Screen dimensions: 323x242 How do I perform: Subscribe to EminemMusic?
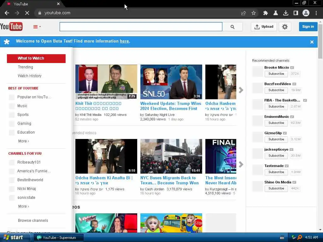pos(276,123)
